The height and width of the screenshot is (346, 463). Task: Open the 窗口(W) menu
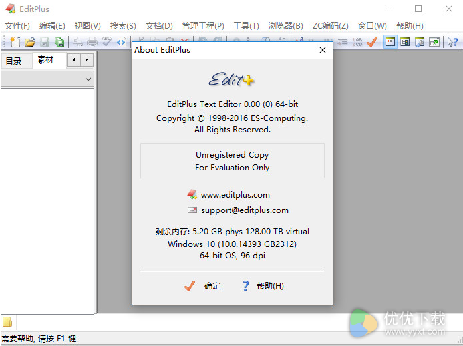tap(372, 26)
